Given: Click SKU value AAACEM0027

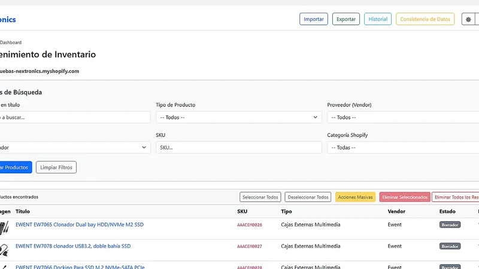Looking at the screenshot, I should (x=250, y=246).
